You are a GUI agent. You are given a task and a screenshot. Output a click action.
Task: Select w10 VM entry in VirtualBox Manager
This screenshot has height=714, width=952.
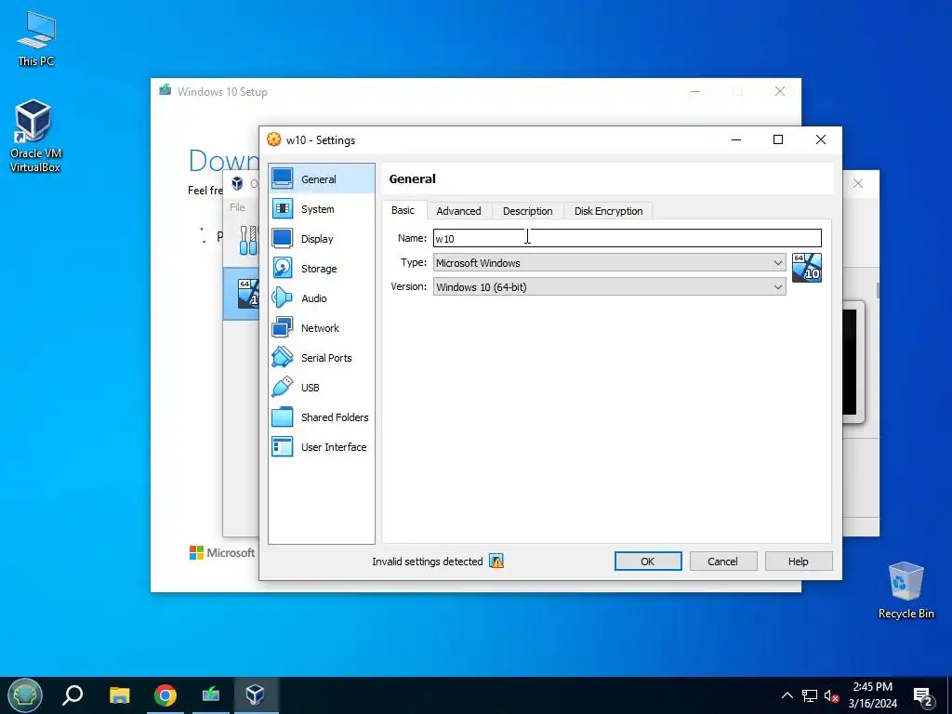(x=241, y=294)
